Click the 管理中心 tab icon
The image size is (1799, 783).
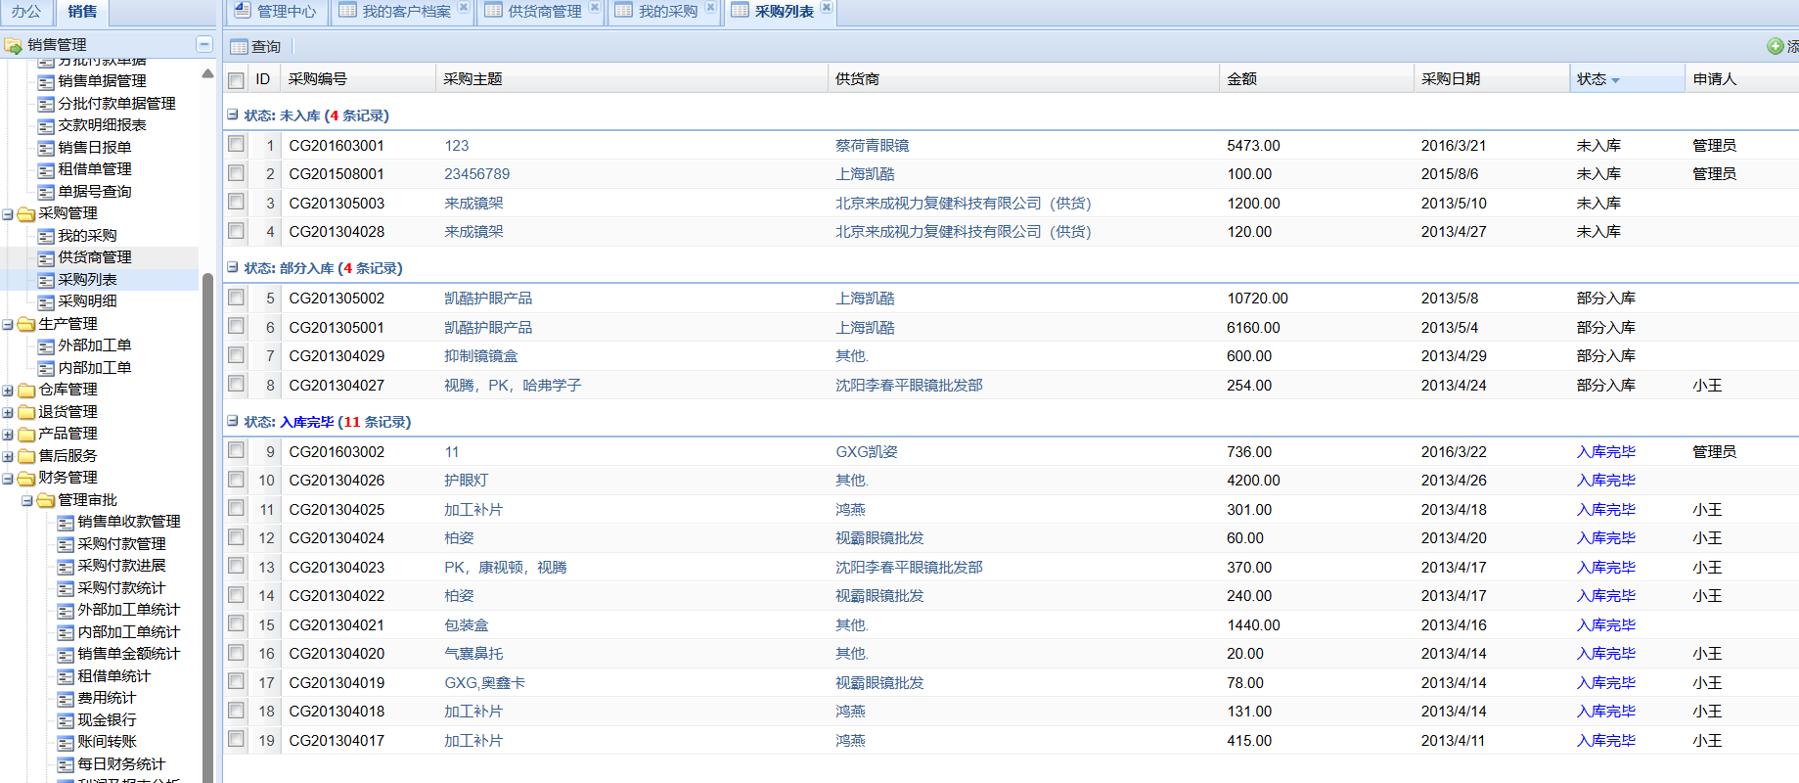[243, 11]
